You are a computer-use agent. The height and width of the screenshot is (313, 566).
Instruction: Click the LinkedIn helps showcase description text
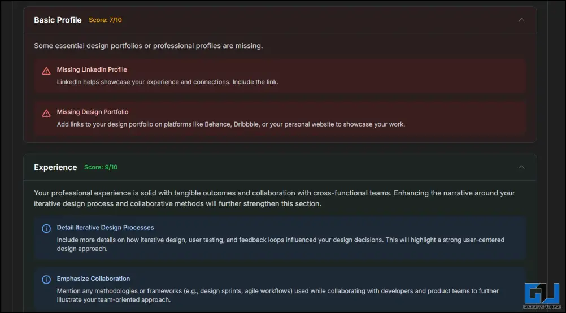pos(168,82)
